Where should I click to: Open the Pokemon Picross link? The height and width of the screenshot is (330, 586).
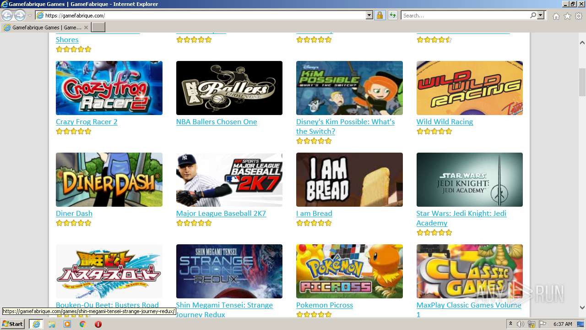[325, 305]
